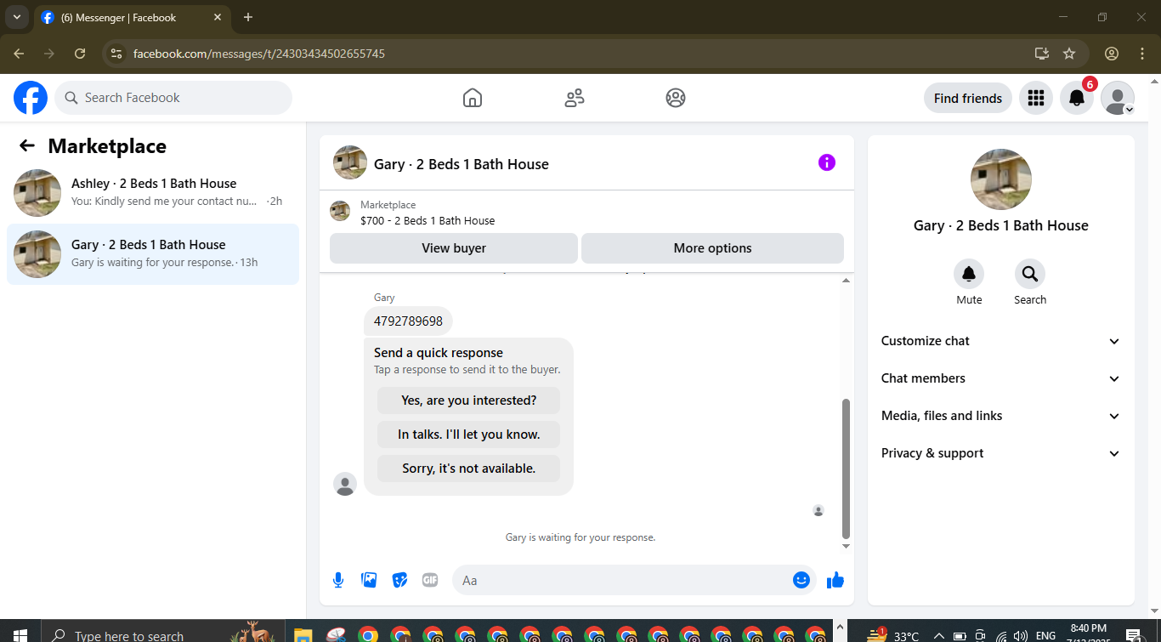
Task: Click the listing thumbnail in chat header
Action: pyautogui.click(x=350, y=162)
